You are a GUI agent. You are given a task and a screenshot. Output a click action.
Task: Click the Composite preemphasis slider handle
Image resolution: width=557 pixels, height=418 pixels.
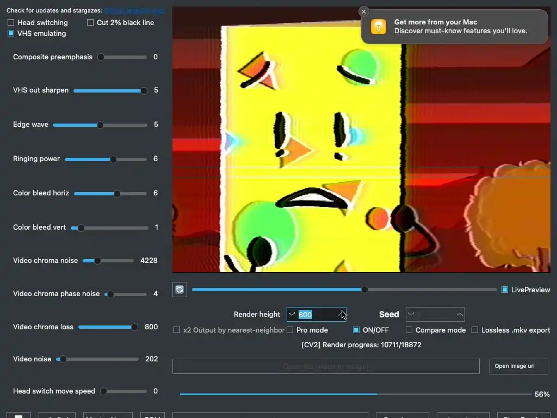point(101,57)
